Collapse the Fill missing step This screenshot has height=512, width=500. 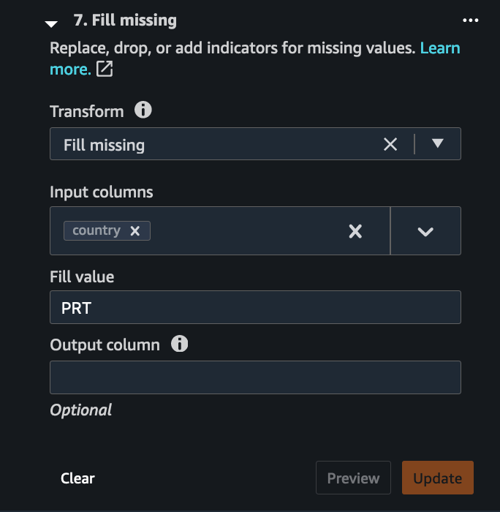pyautogui.click(x=51, y=23)
